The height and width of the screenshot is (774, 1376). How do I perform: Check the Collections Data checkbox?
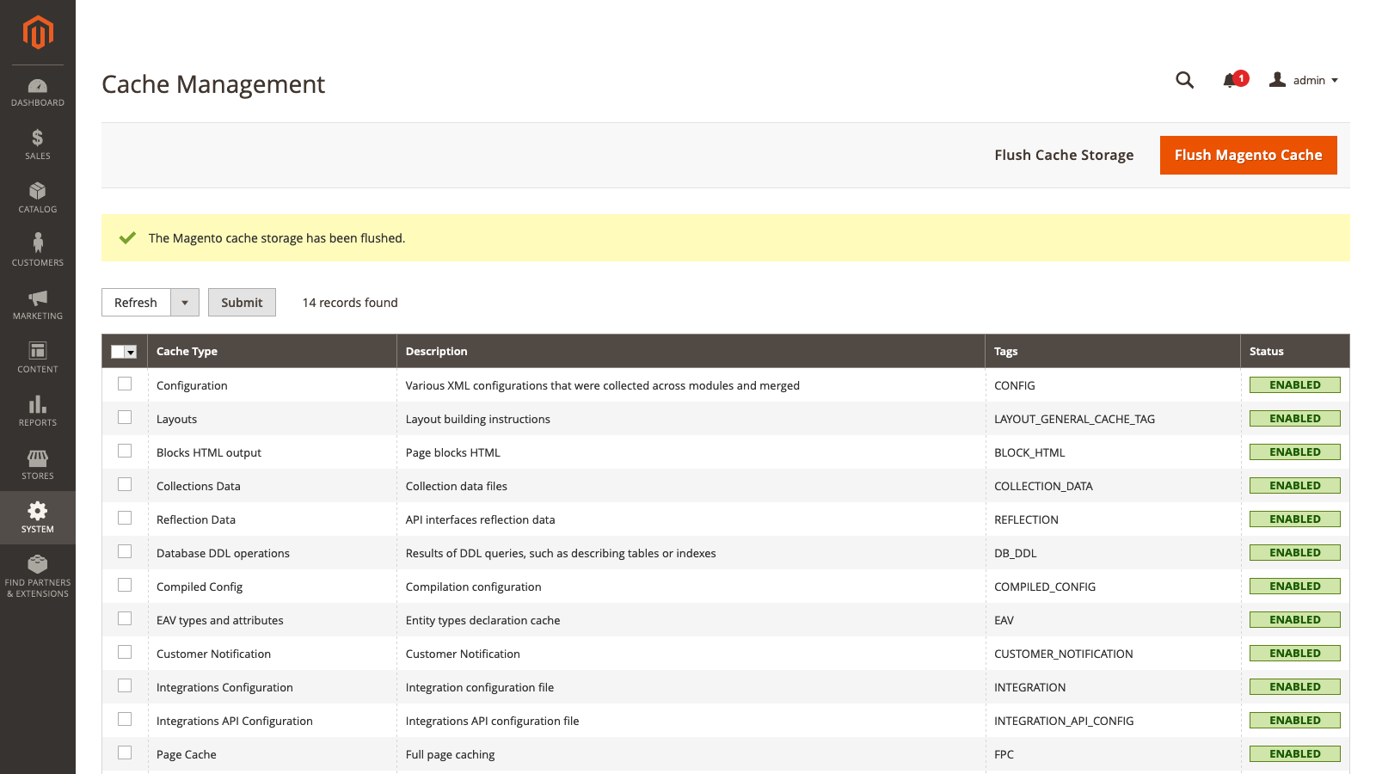tap(125, 484)
